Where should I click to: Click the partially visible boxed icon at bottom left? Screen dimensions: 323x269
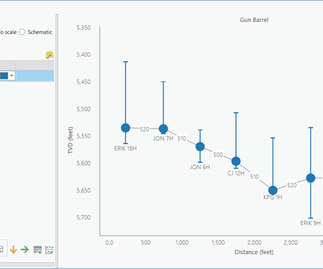coord(2,249)
